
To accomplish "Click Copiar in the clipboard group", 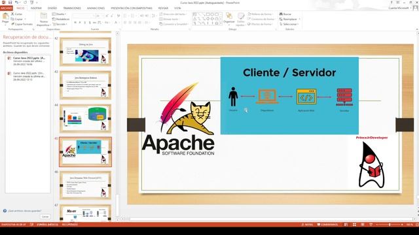I will coord(17,19).
